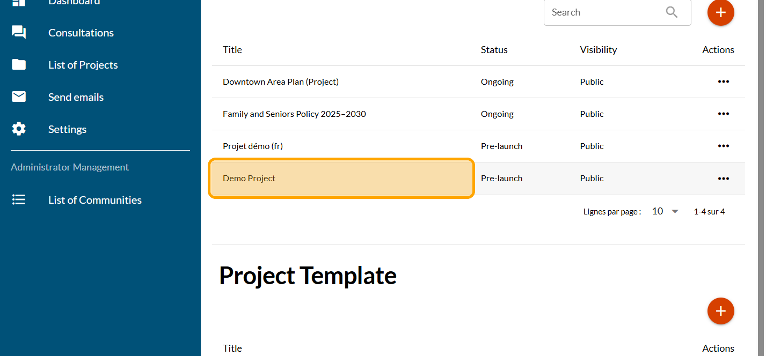Image resolution: width=766 pixels, height=356 pixels.
Task: Click the Settings gear icon
Action: [19, 129]
